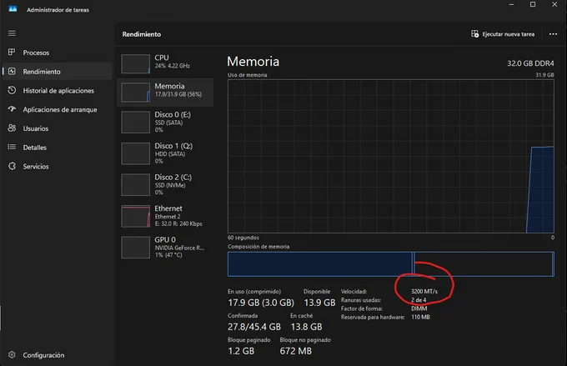
Task: Open the three-dot more options menu
Action: (x=553, y=34)
